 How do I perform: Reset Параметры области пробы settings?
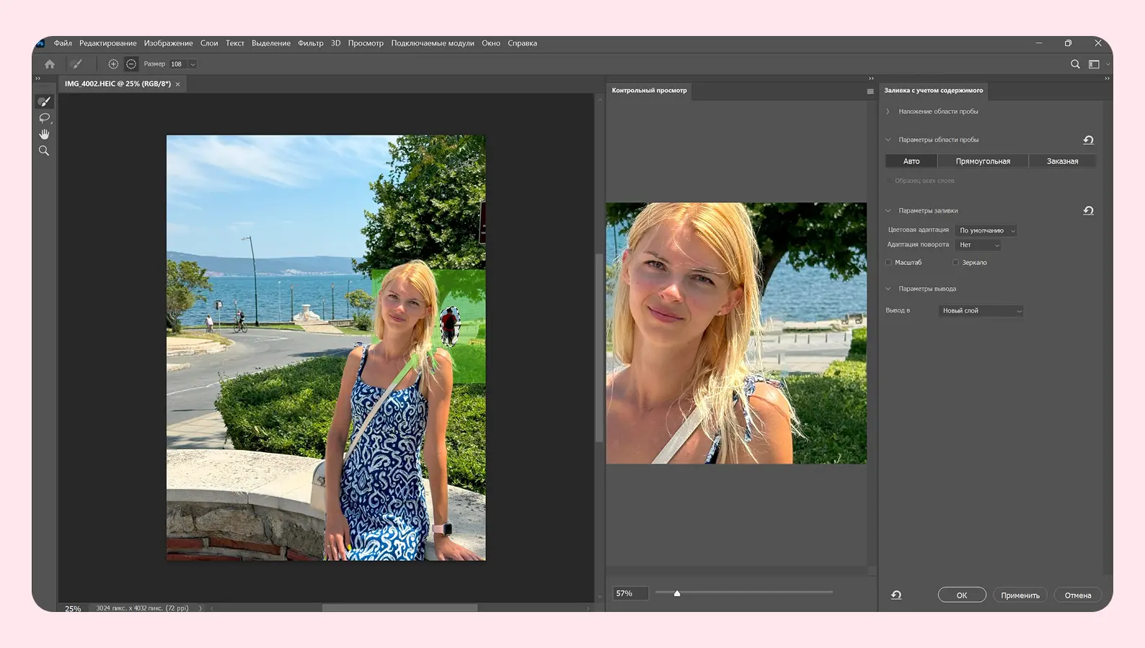1089,140
